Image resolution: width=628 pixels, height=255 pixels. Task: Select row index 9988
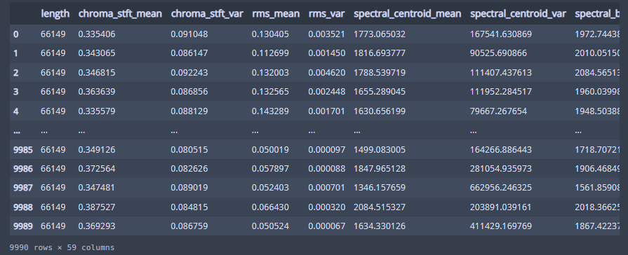point(23,207)
